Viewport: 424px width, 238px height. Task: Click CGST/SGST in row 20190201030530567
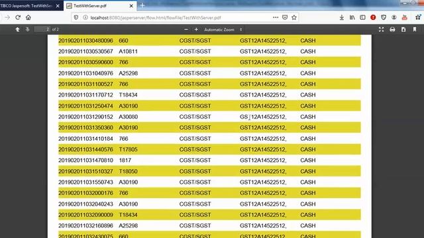(x=195, y=52)
